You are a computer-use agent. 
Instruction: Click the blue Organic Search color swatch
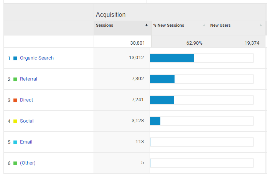click(15, 58)
